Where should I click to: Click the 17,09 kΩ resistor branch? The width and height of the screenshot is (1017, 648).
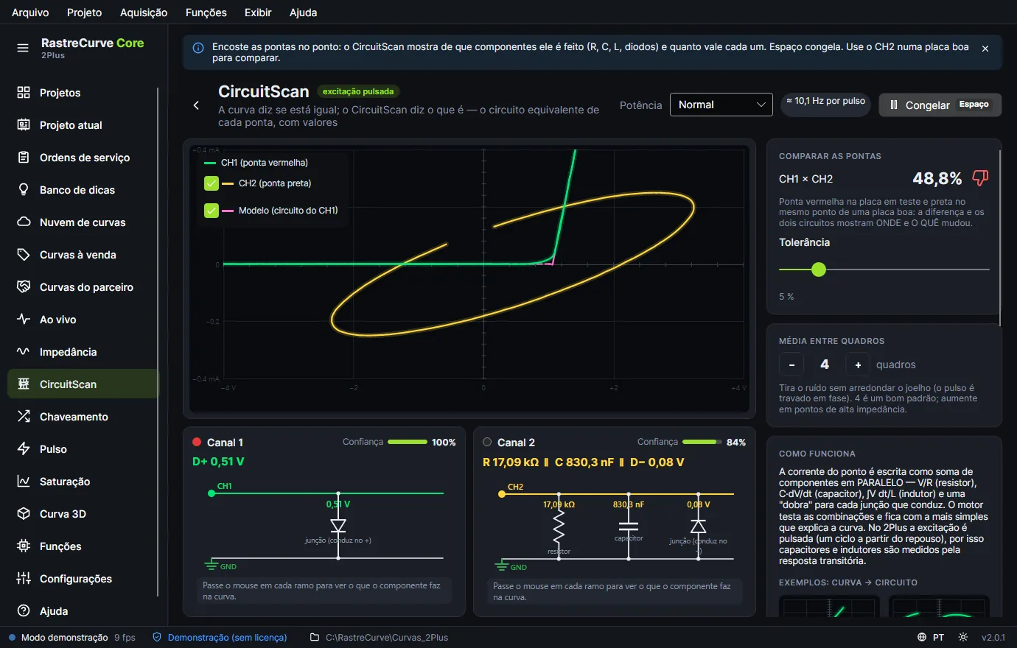coord(559,526)
